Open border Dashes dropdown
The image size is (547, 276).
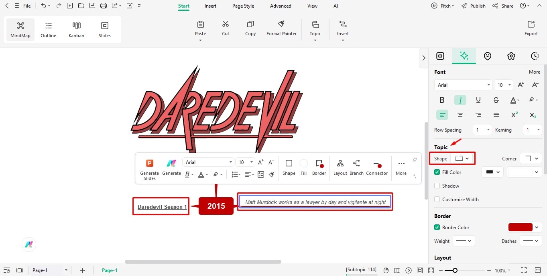click(531, 241)
